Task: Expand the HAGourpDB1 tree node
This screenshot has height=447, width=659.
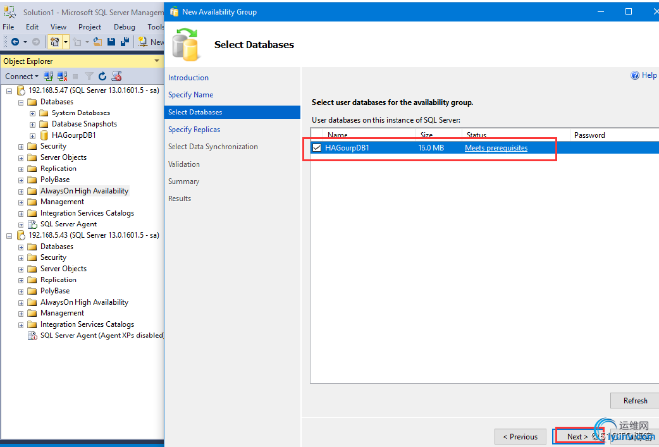Action: (x=32, y=136)
